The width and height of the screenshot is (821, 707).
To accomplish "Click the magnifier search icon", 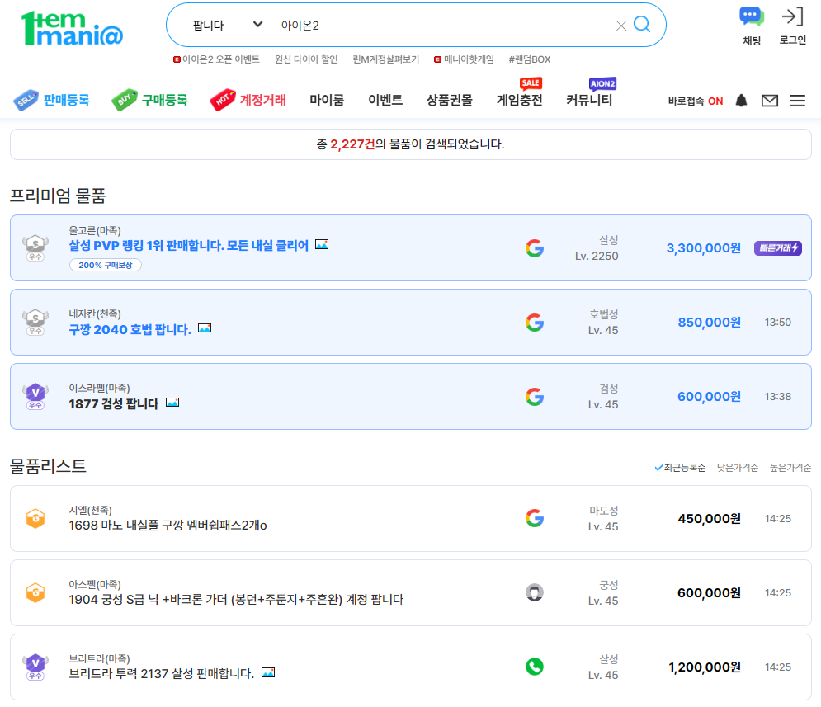I will (x=641, y=25).
